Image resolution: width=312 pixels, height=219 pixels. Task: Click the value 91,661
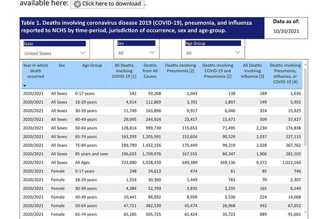294,214
